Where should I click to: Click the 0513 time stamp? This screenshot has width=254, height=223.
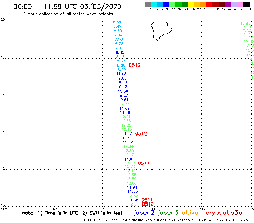coord(135,65)
